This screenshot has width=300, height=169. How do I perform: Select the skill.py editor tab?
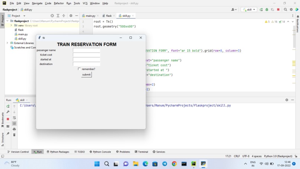[x=126, y=16]
